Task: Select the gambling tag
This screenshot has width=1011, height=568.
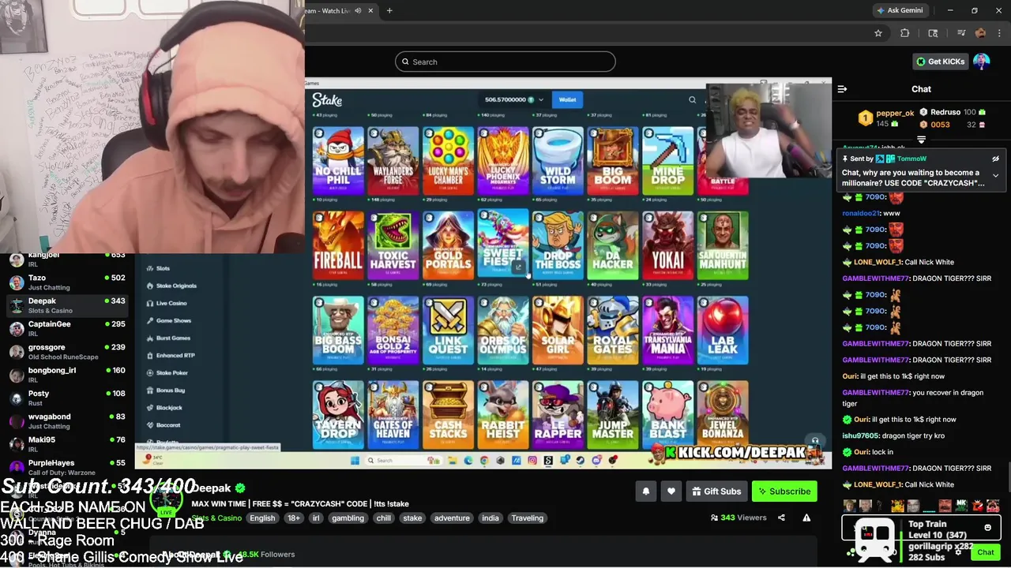Action: coord(348,518)
